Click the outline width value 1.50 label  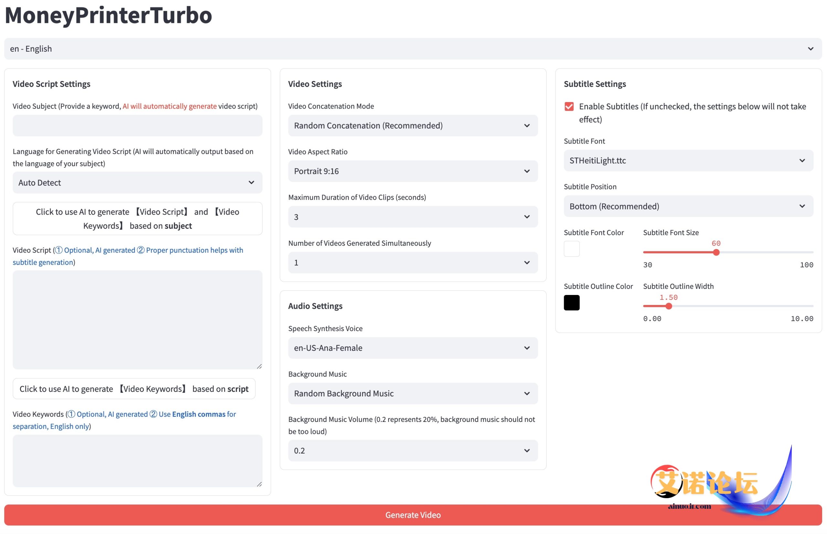[668, 297]
